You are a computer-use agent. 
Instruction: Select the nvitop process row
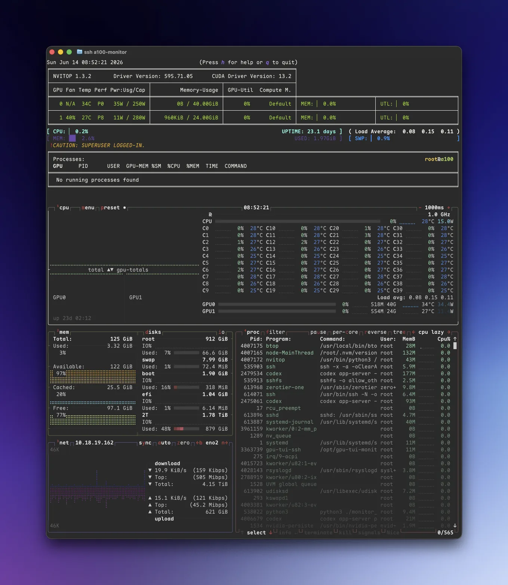pyautogui.click(x=345, y=360)
